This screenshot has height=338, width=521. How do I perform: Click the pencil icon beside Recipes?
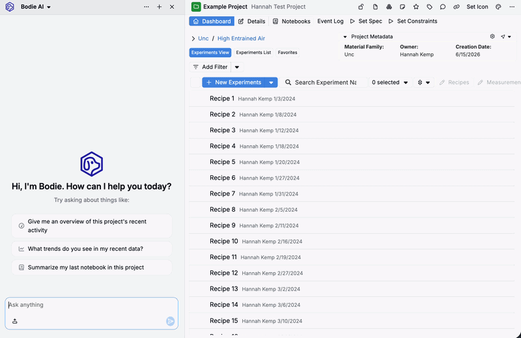coord(442,83)
